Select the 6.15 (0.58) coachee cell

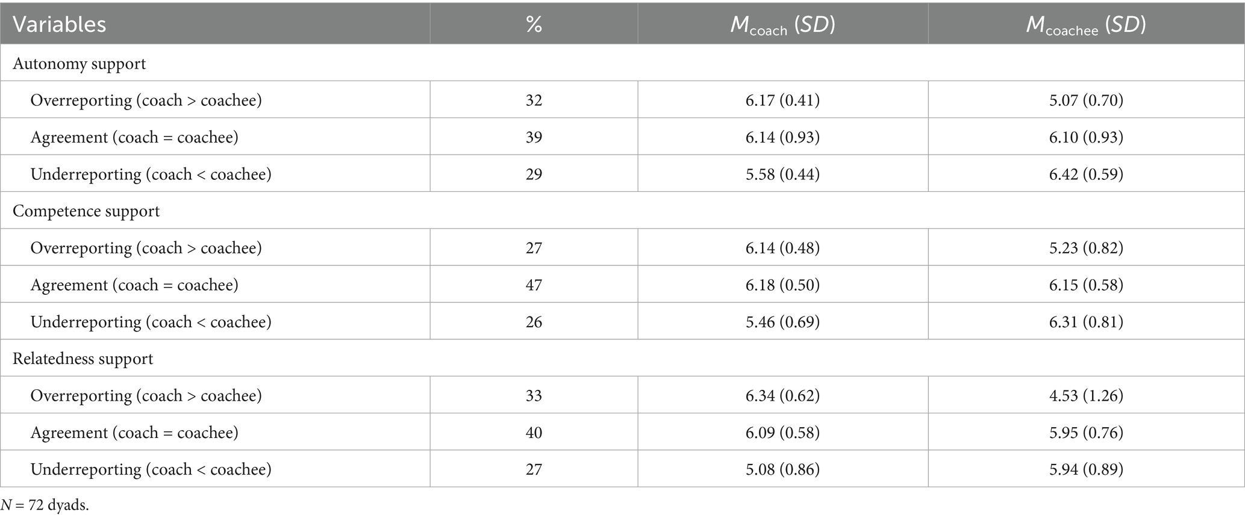(1086, 285)
